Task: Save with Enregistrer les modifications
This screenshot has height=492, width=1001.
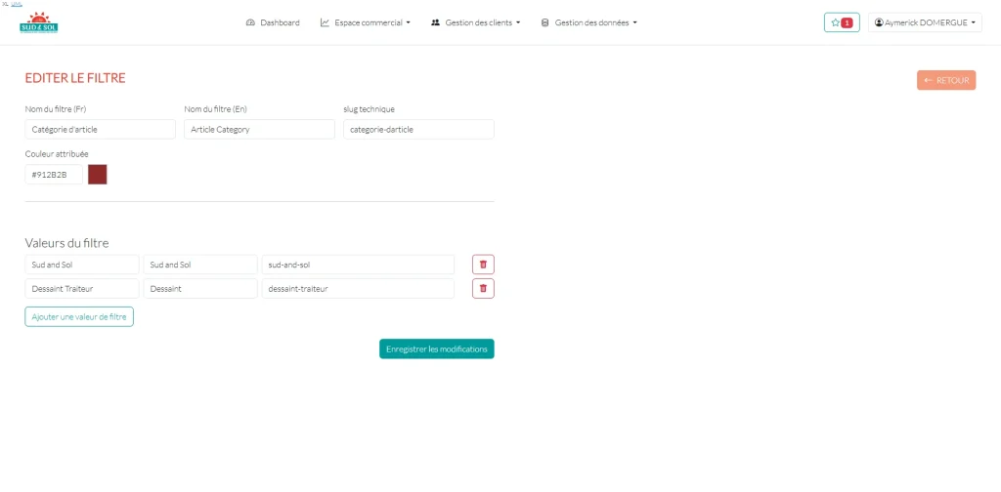Action: coord(436,348)
